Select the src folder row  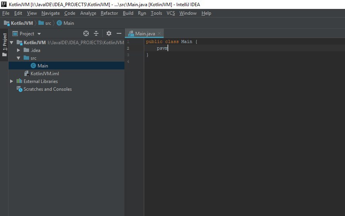pyautogui.click(x=66, y=58)
